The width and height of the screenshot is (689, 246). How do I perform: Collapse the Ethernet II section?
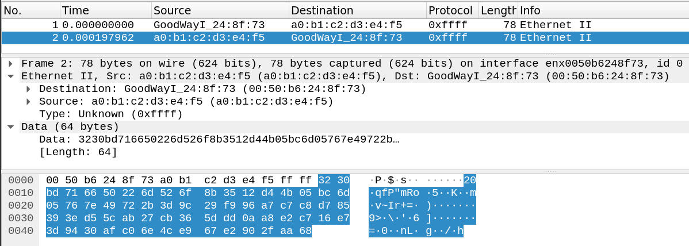point(10,76)
